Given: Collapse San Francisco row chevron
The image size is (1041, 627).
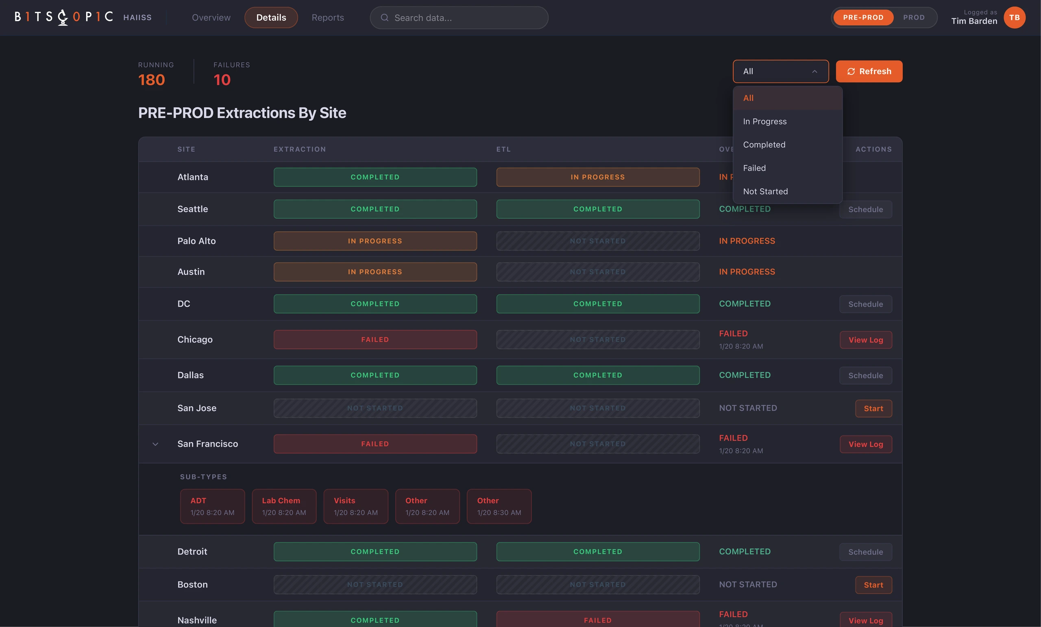Looking at the screenshot, I should (155, 444).
